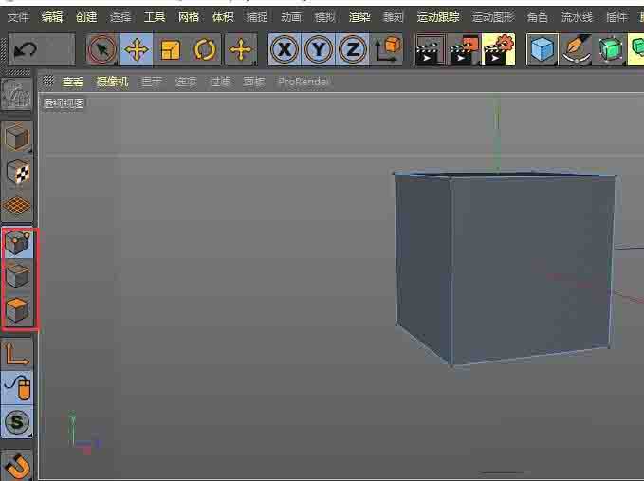The height and width of the screenshot is (481, 644).
Task: Click make editable icon in left palette
Action: pyautogui.click(x=17, y=94)
